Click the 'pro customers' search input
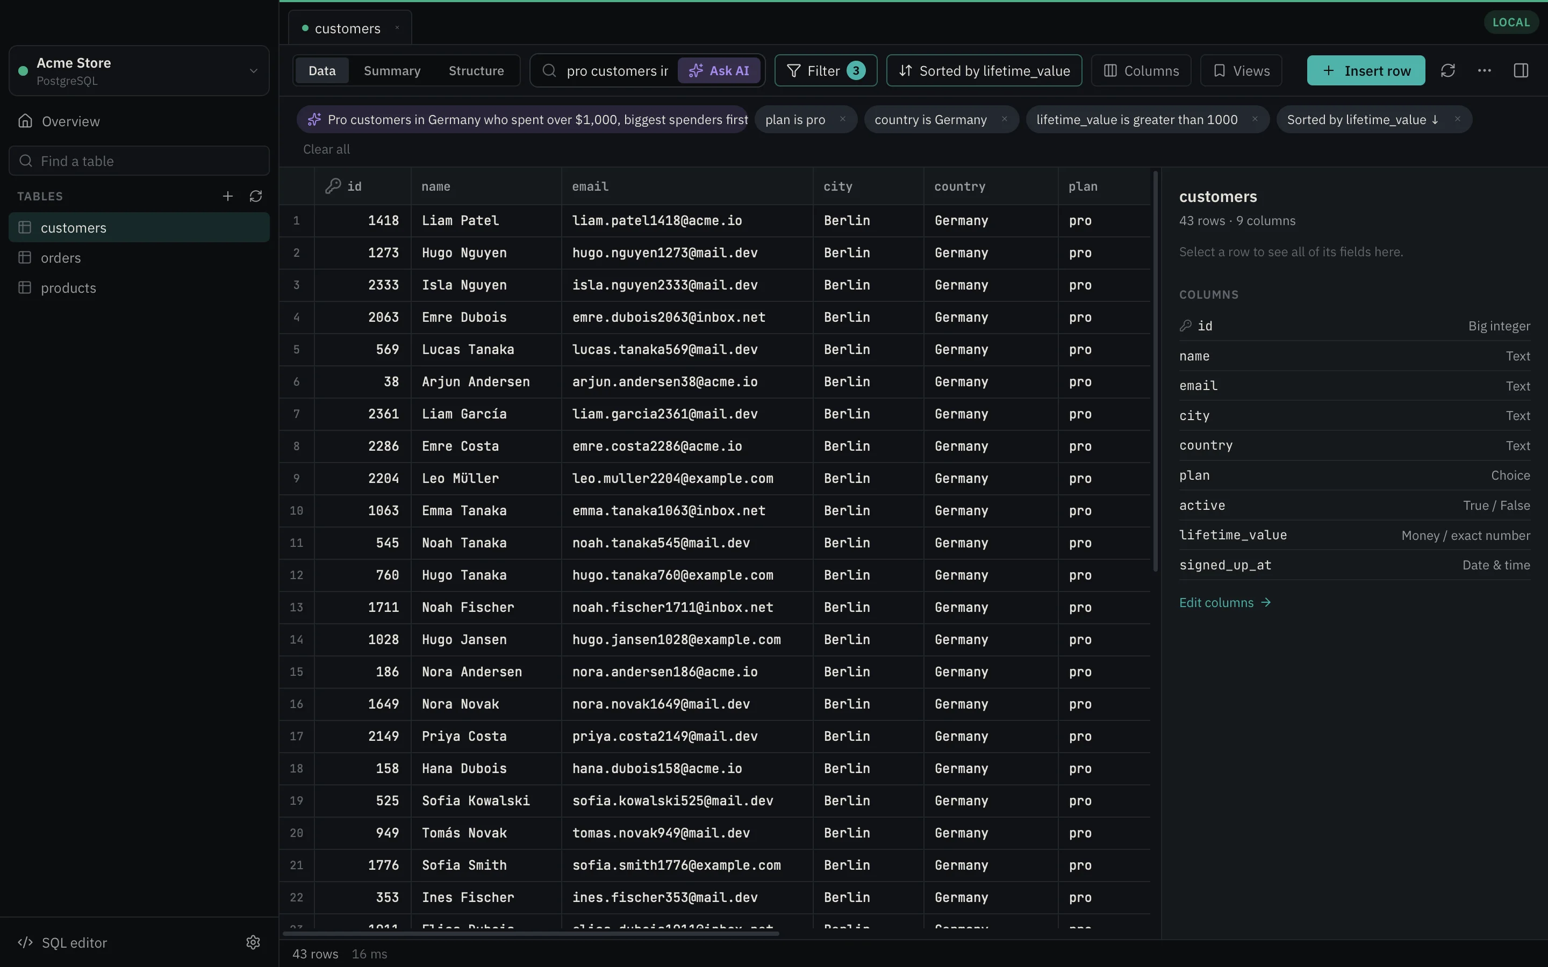The width and height of the screenshot is (1548, 967). tap(617, 70)
